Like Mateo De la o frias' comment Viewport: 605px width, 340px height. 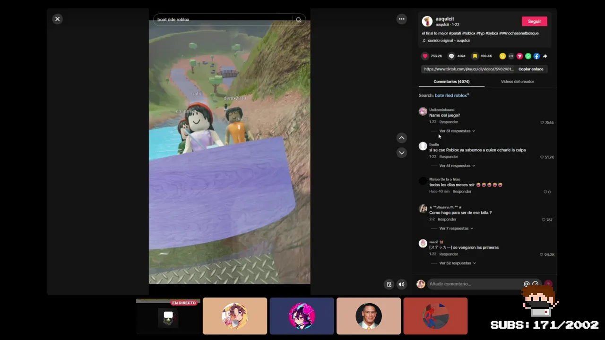[x=545, y=192]
